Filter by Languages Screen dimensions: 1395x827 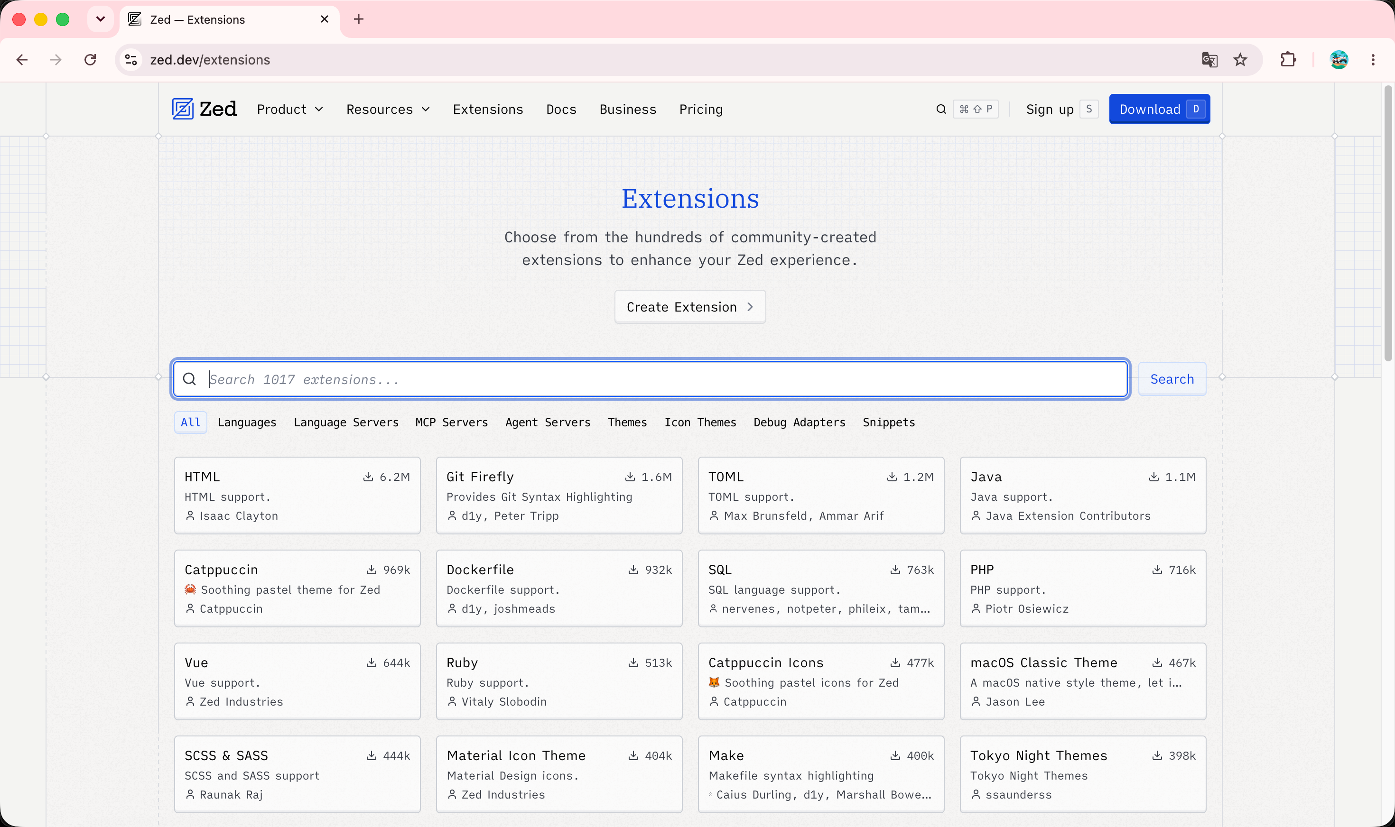click(247, 422)
